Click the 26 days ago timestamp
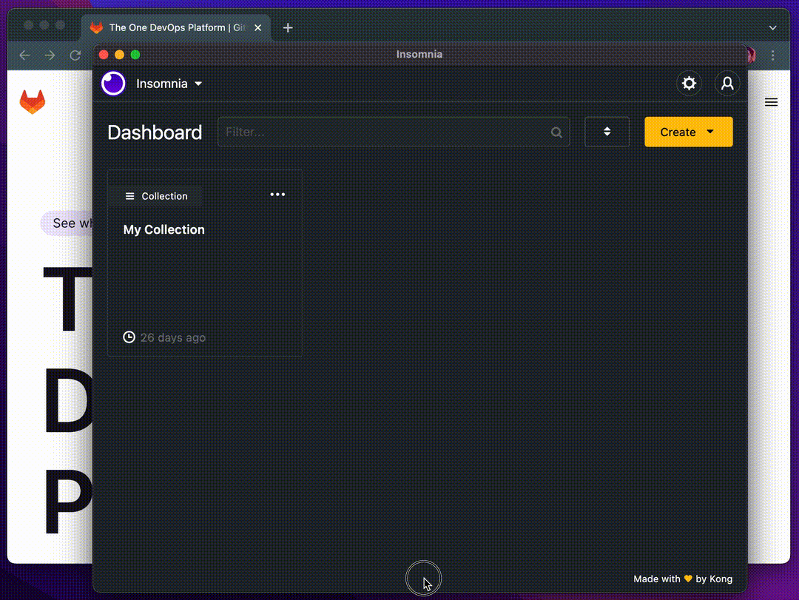 [172, 337]
